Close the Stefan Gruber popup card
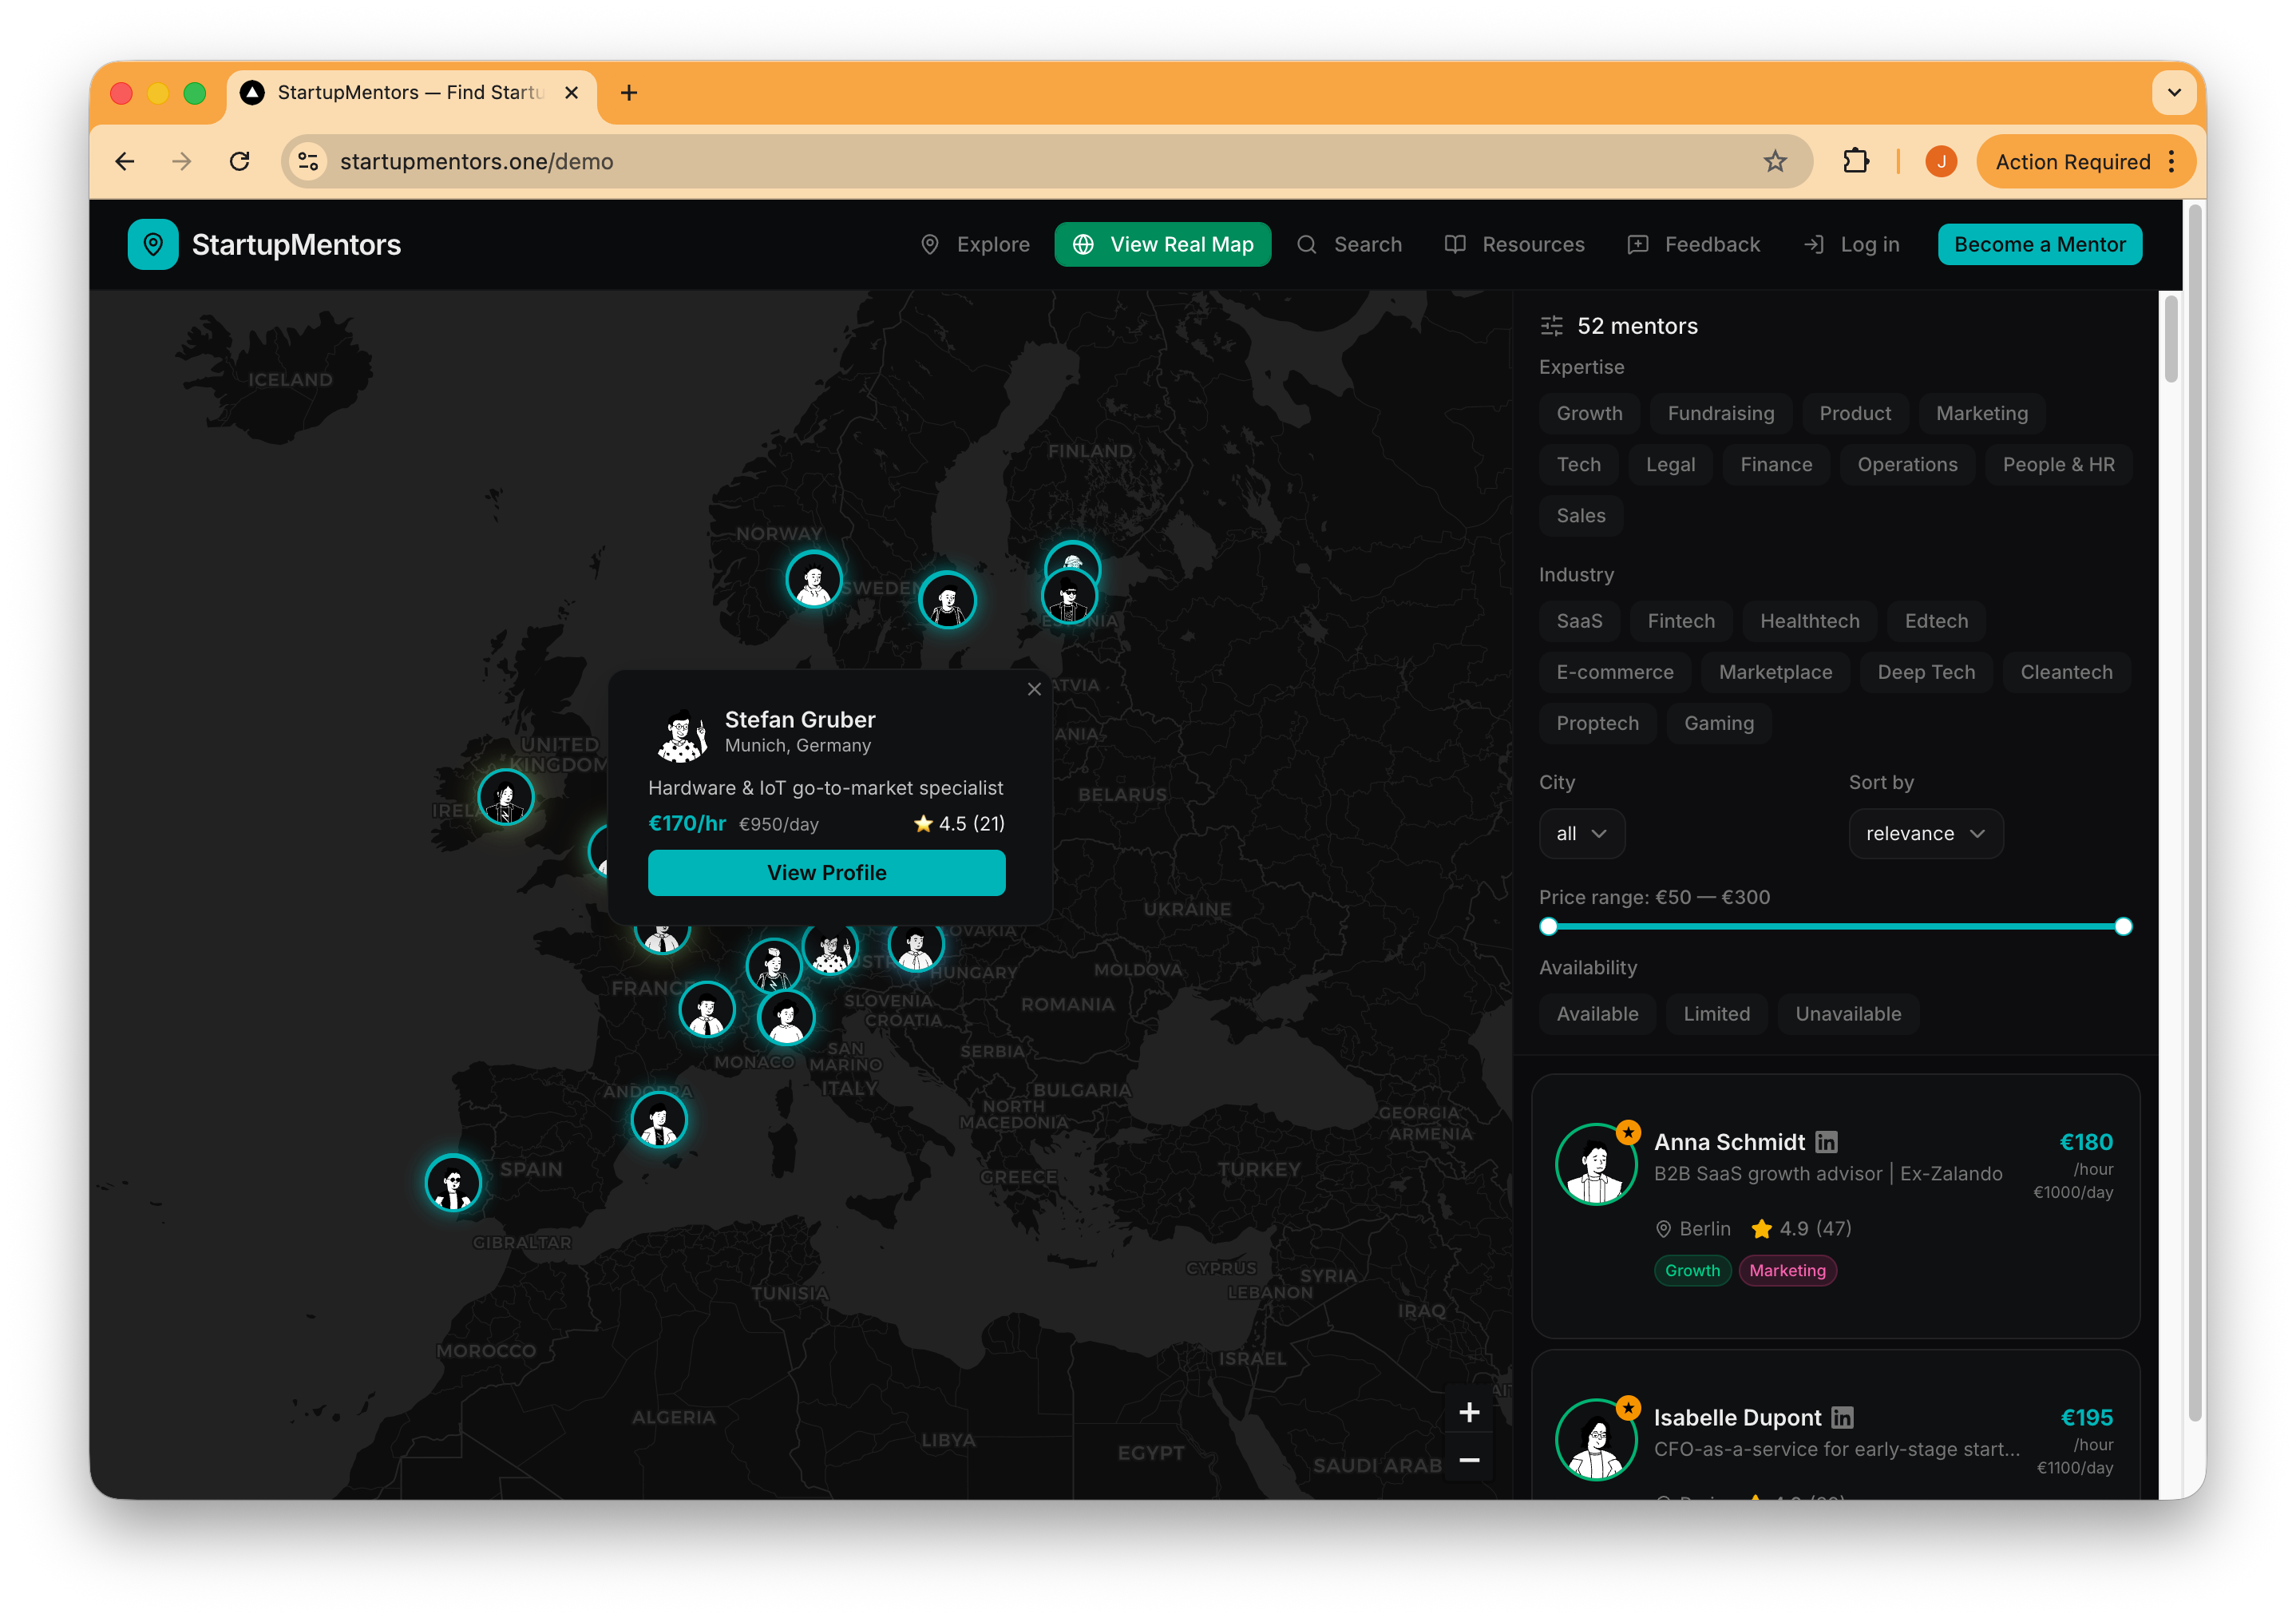 click(x=1034, y=689)
